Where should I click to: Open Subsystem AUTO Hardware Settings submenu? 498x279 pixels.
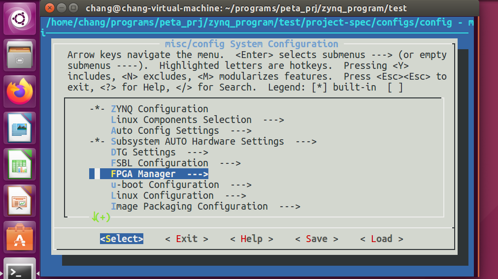[x=203, y=141]
